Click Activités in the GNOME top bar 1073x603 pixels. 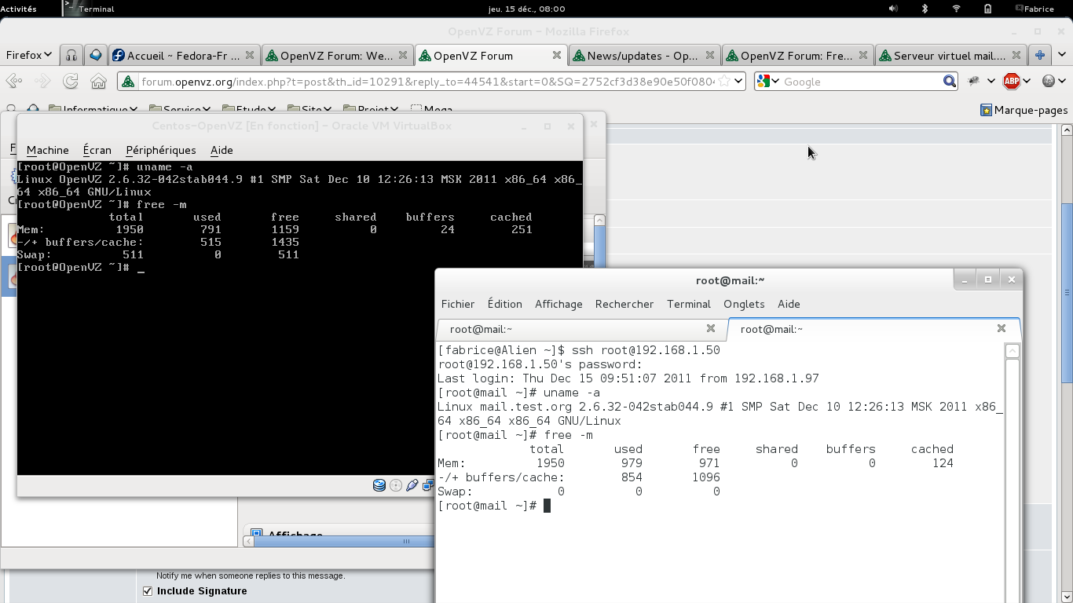(x=19, y=9)
